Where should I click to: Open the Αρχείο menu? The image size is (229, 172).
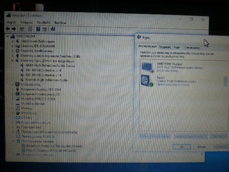pyautogui.click(x=11, y=23)
